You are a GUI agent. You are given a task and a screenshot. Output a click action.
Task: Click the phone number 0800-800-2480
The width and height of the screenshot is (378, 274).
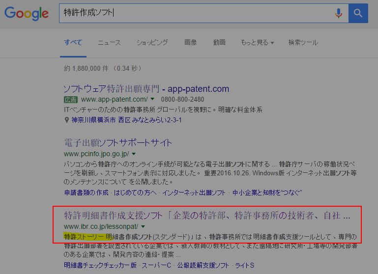tap(182, 100)
